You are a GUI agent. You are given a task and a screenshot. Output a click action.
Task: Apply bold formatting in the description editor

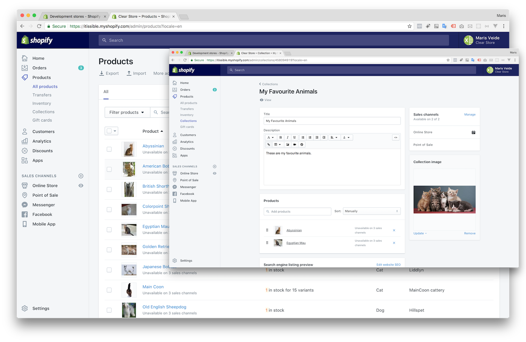click(280, 137)
